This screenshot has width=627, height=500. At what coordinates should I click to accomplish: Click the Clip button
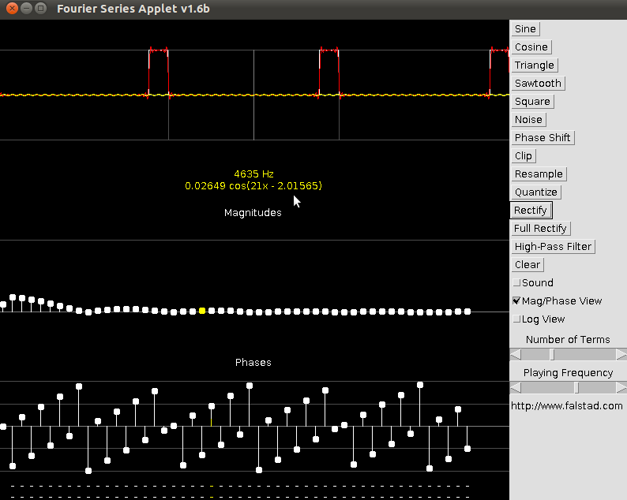click(x=523, y=155)
